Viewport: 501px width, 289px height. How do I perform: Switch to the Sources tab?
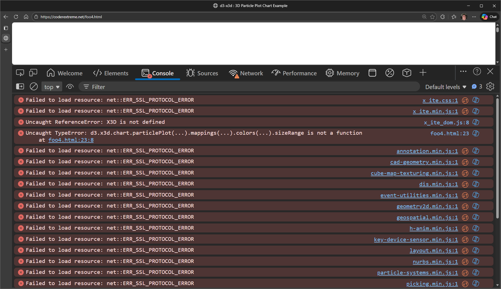pyautogui.click(x=202, y=73)
